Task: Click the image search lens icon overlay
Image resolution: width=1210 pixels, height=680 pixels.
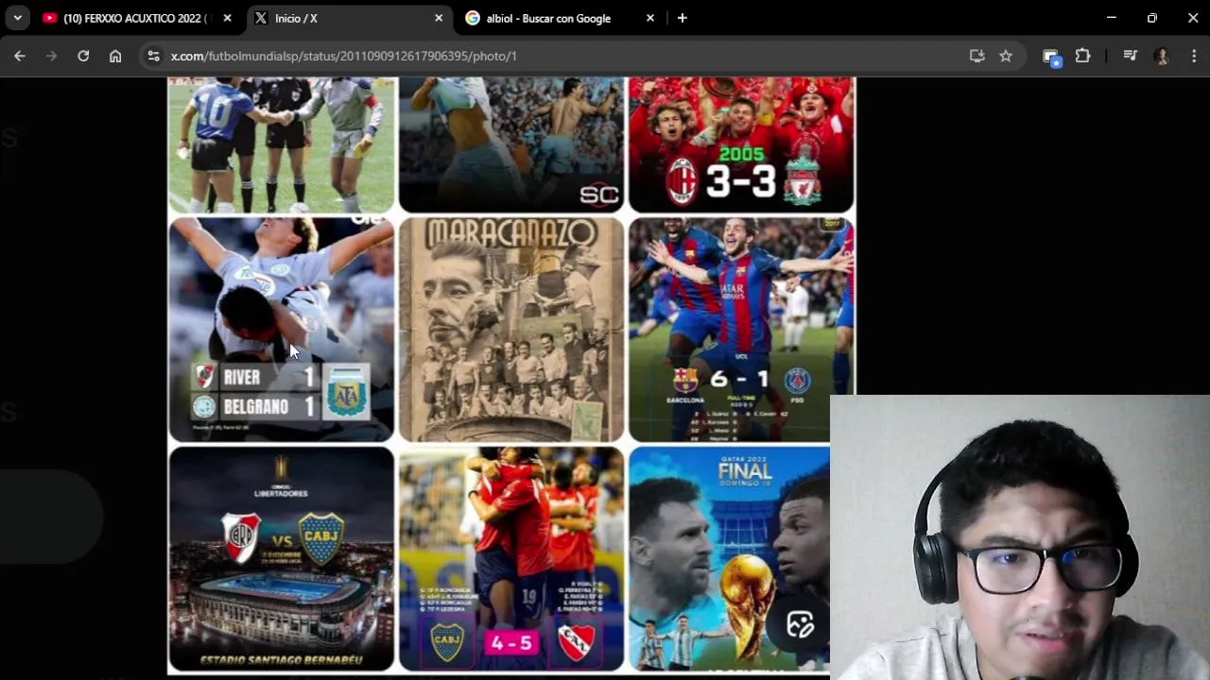Action: (800, 624)
